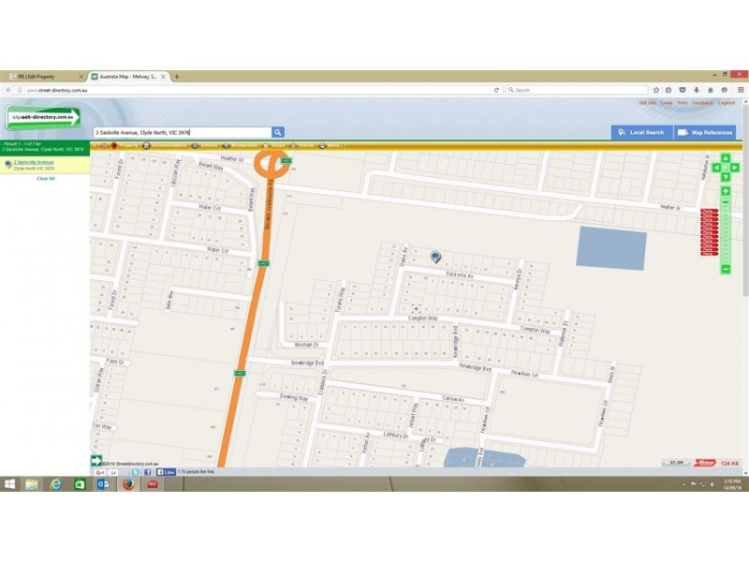The image size is (749, 562).
Task: Open the Map References button
Action: tap(705, 133)
